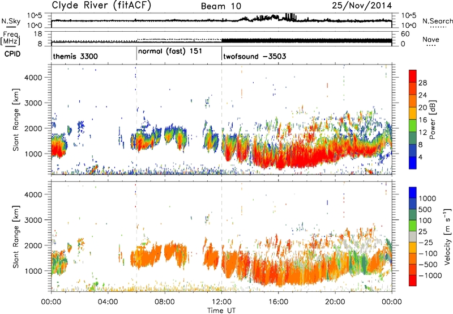The height and width of the screenshot is (314, 453).
Task: Click the 'CPID' row label
Action: tap(12, 54)
